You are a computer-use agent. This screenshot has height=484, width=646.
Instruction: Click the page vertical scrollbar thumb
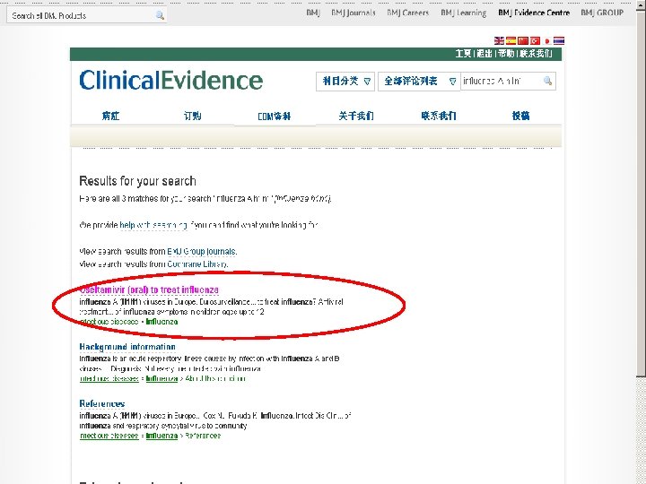tap(641, 194)
